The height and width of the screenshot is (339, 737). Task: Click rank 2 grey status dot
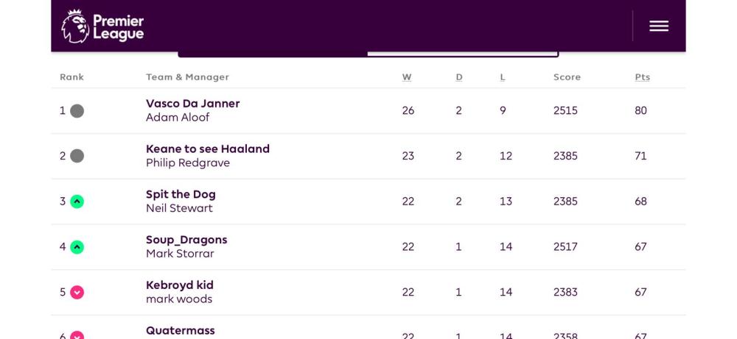click(77, 156)
